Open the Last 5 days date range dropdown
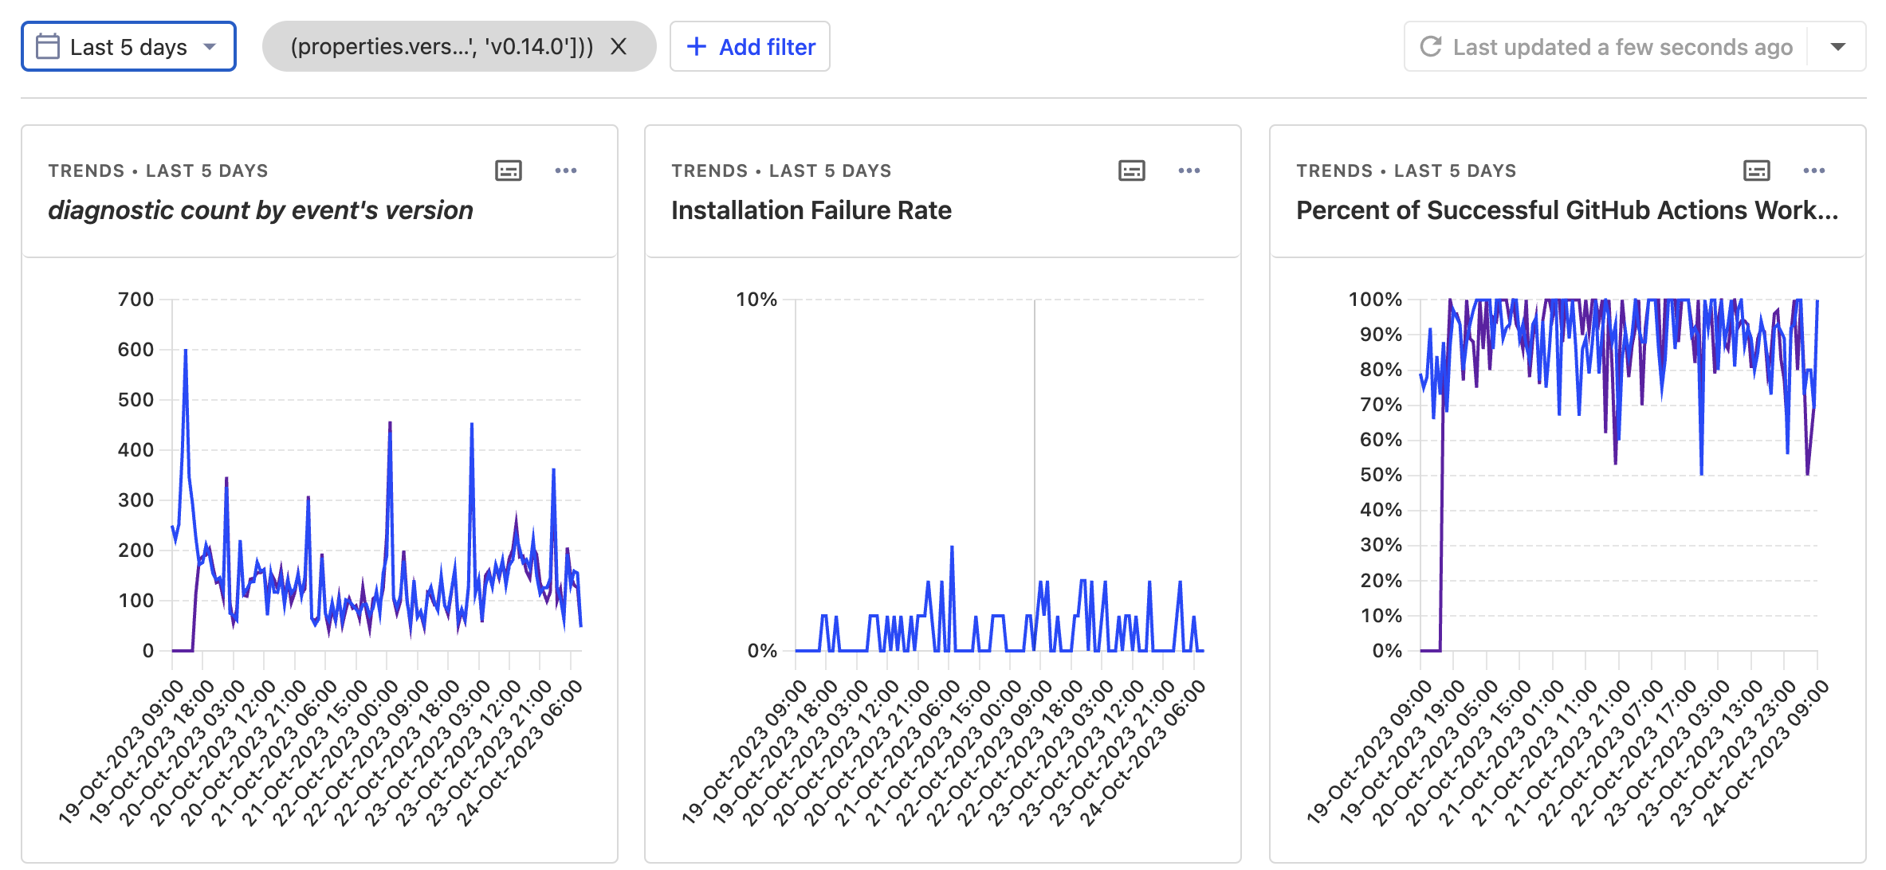Viewport: 1886px width, 870px height. pyautogui.click(x=128, y=46)
